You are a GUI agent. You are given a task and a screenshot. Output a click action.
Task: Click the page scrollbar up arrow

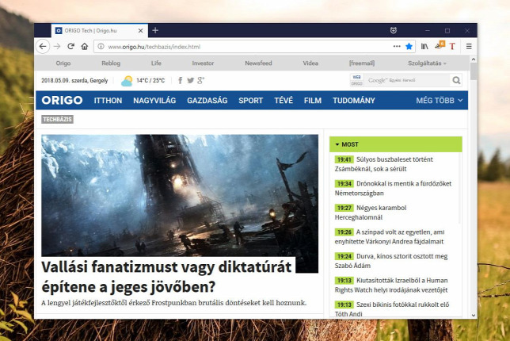(474, 59)
